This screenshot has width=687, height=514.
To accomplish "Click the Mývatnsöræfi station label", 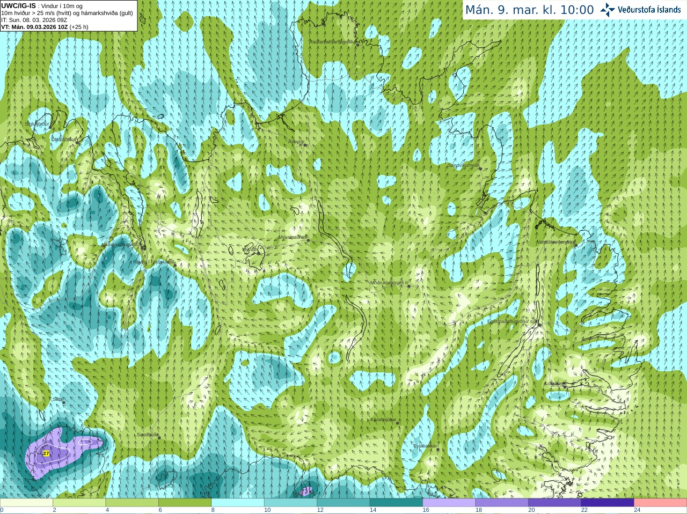I will pos(293,237).
